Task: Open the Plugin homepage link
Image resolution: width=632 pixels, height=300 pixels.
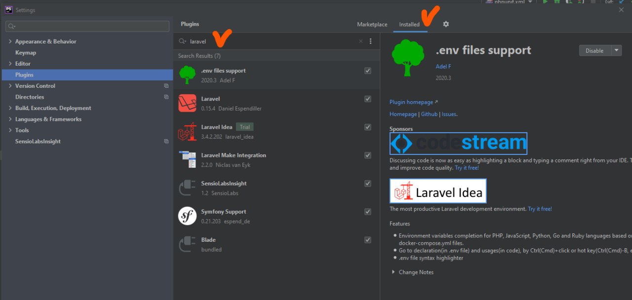Action: pyautogui.click(x=411, y=102)
